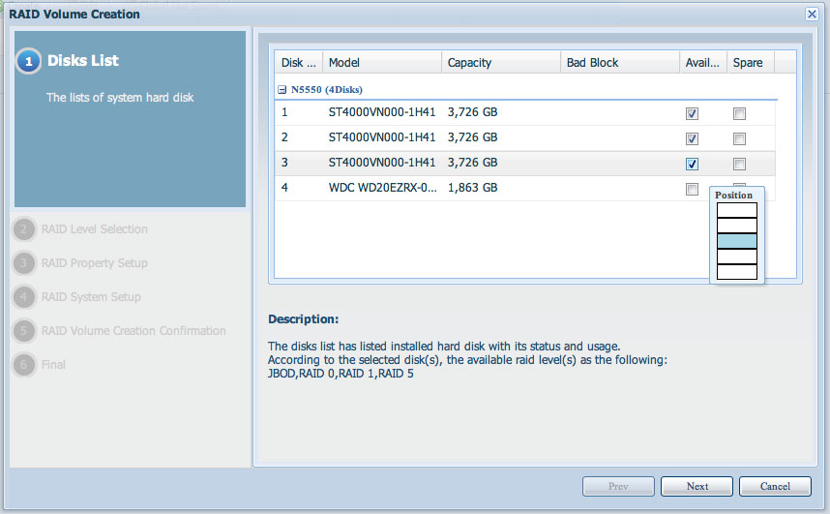The height and width of the screenshot is (514, 830).
Task: Click the step 3 RAID Property Setup icon
Action: 25,263
